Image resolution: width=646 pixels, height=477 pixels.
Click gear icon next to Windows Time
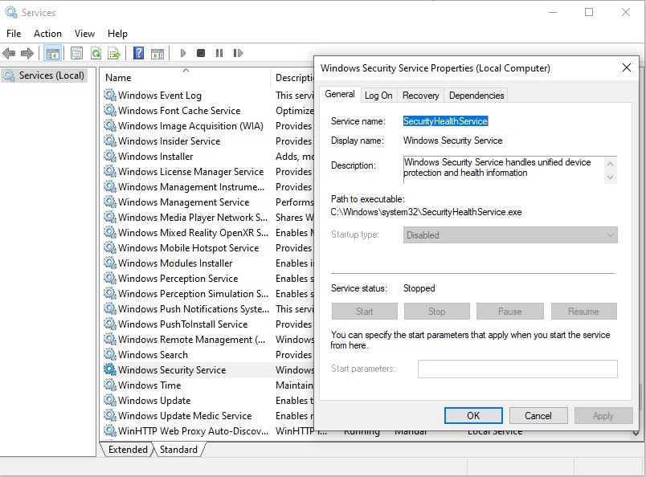tap(109, 385)
